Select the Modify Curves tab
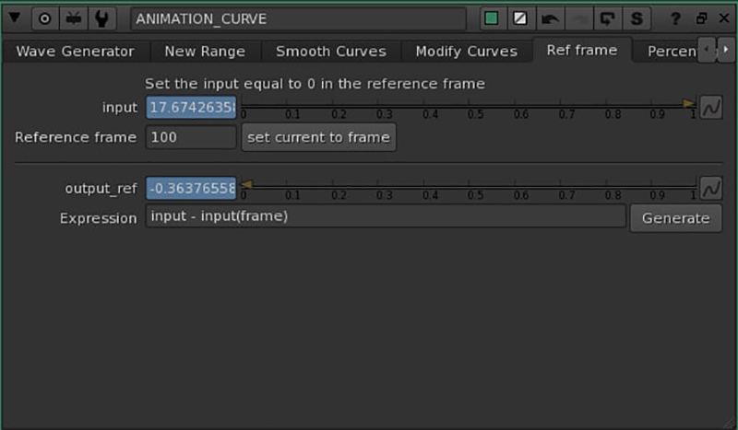This screenshot has height=430, width=738. 466,52
